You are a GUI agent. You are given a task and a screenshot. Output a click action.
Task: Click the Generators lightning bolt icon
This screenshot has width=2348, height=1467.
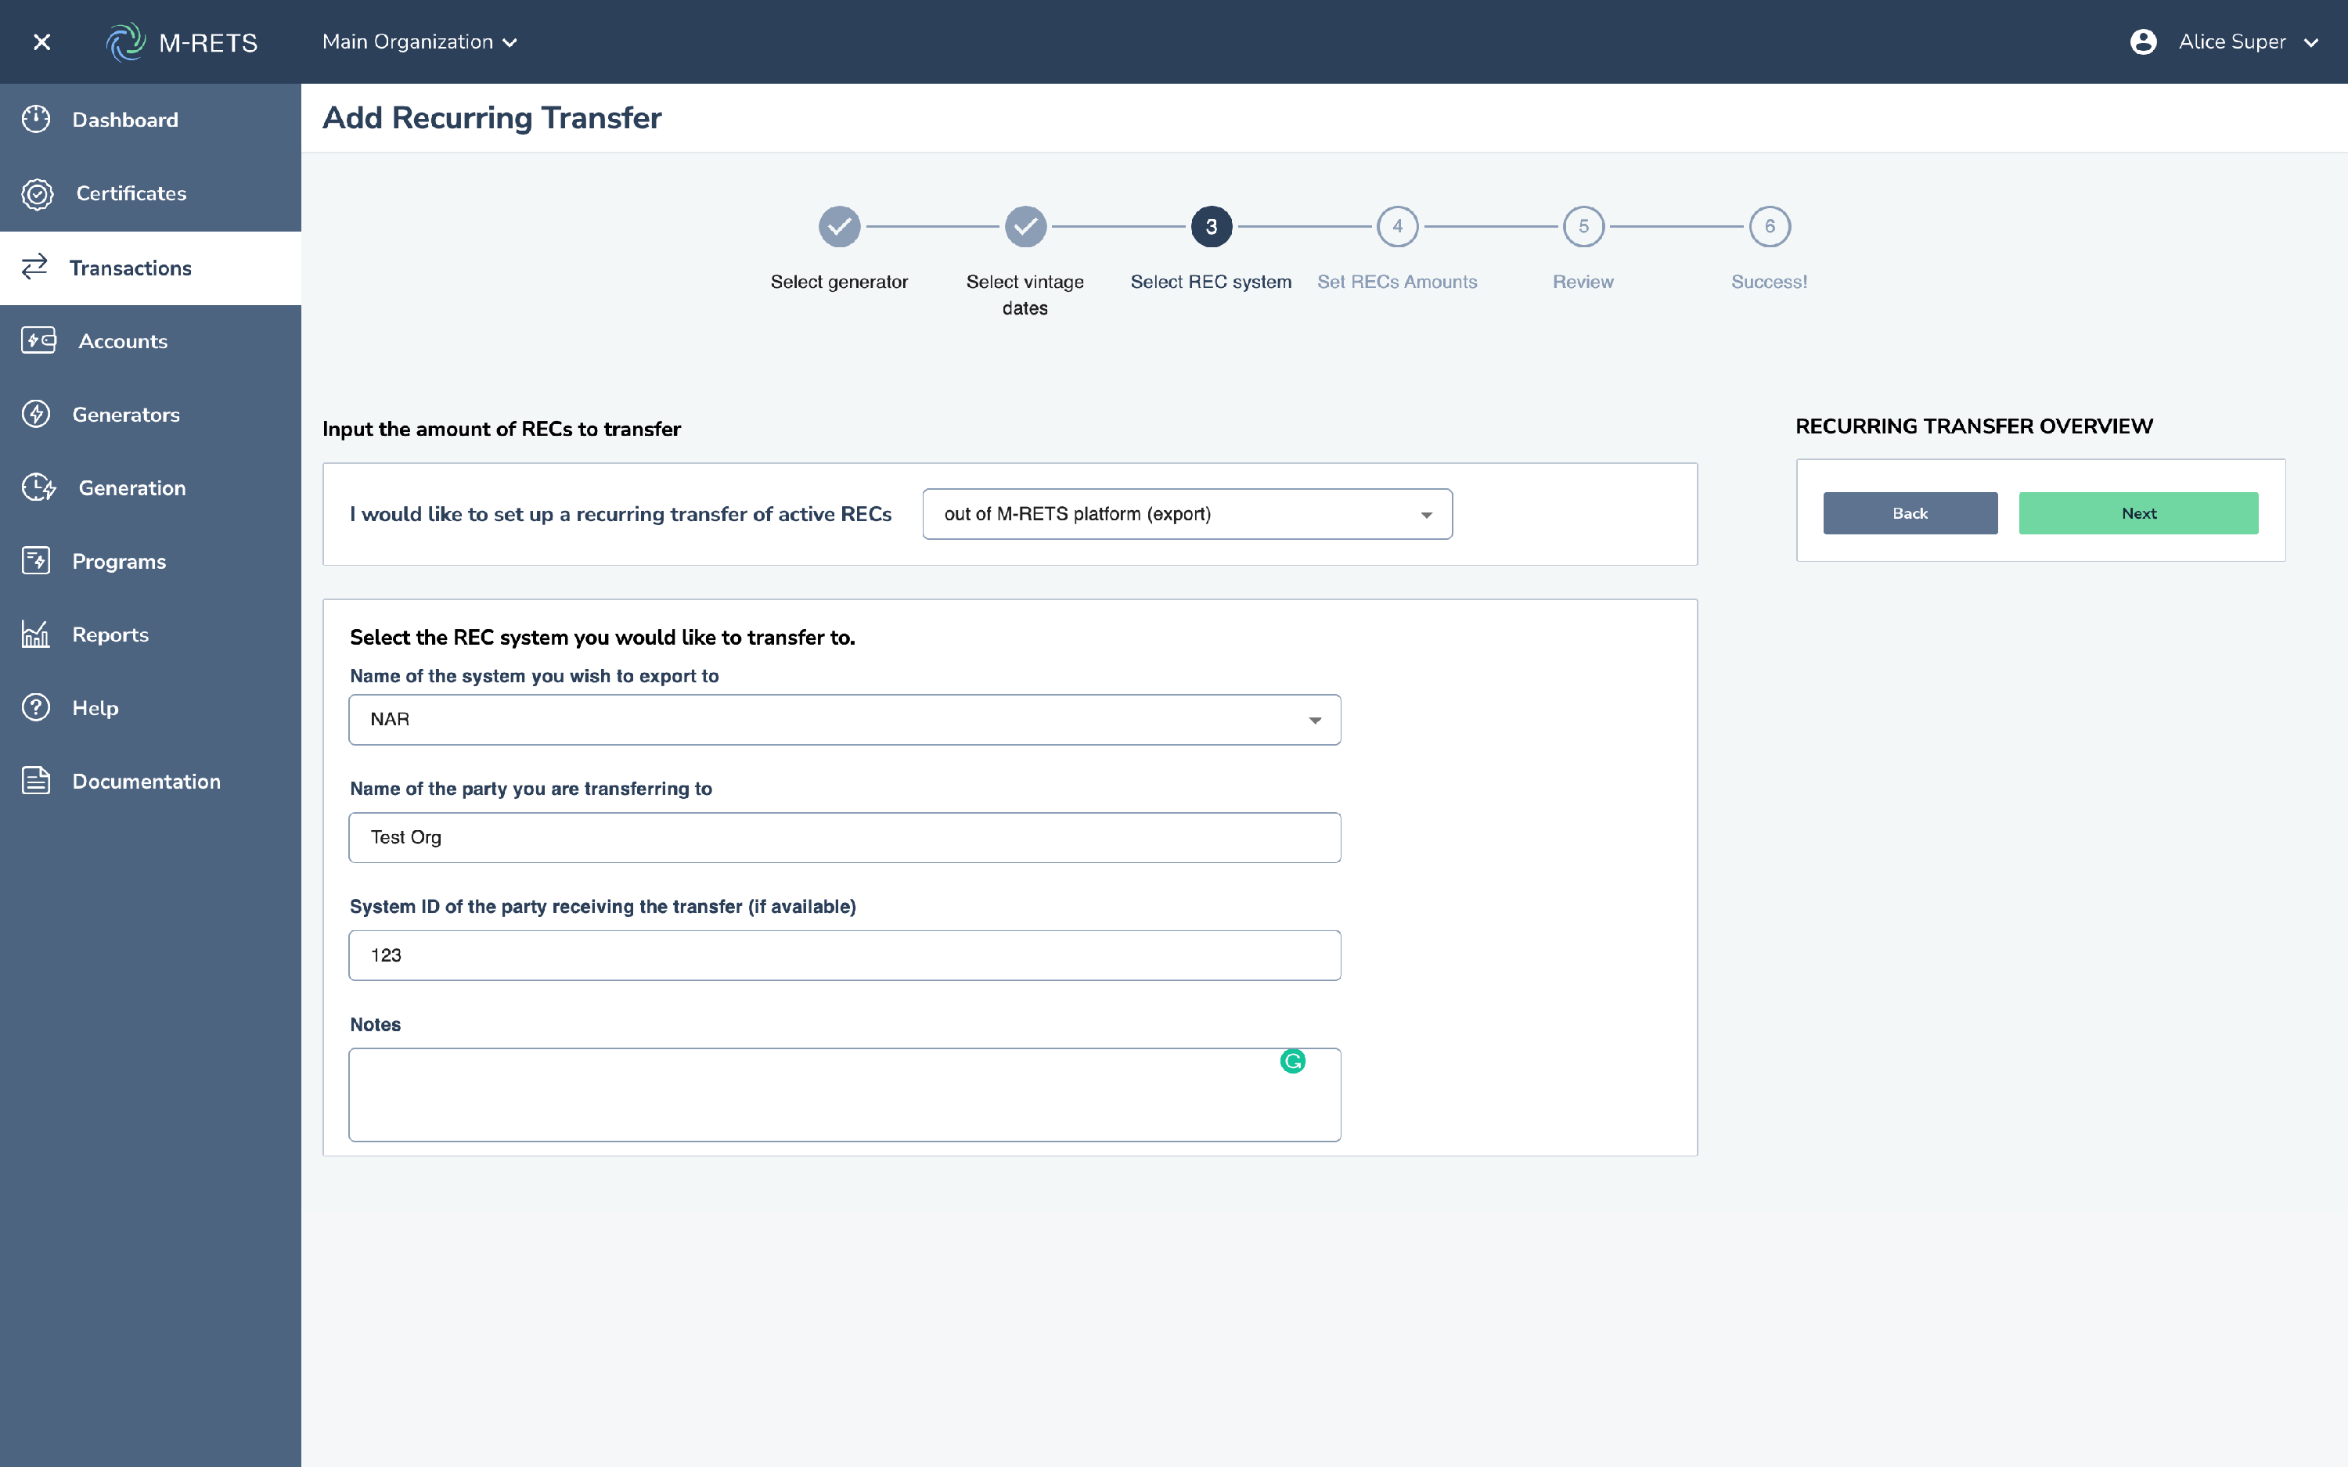coord(36,415)
